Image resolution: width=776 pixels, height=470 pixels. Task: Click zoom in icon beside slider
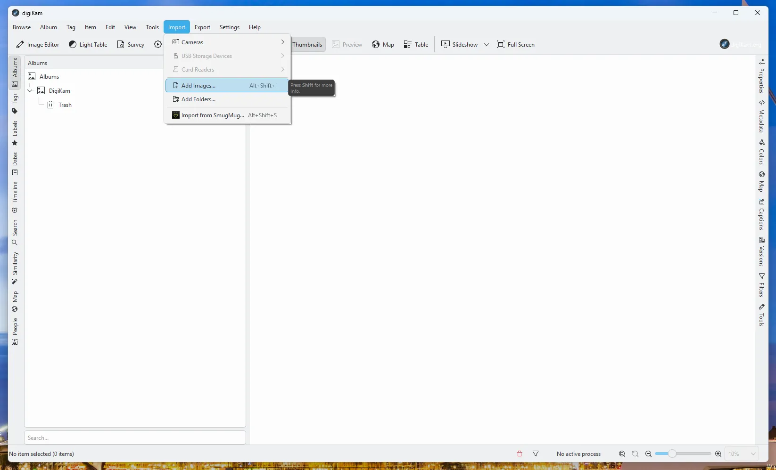[x=718, y=454]
